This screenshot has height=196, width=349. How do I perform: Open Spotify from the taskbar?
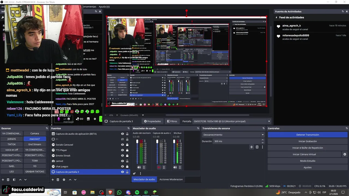(x=137, y=192)
